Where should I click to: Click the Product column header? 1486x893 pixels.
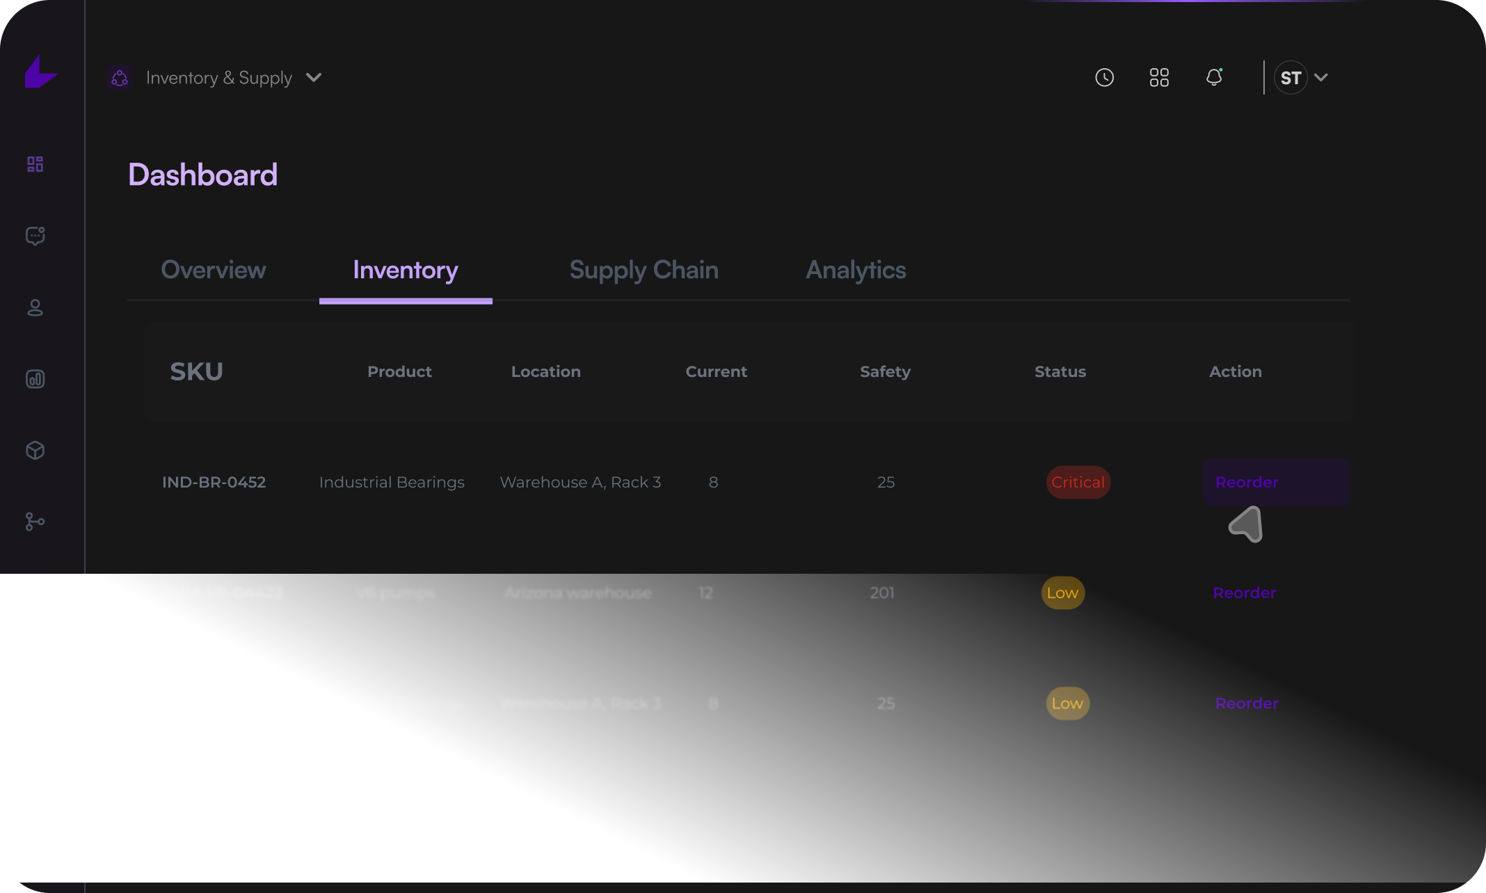(x=400, y=371)
